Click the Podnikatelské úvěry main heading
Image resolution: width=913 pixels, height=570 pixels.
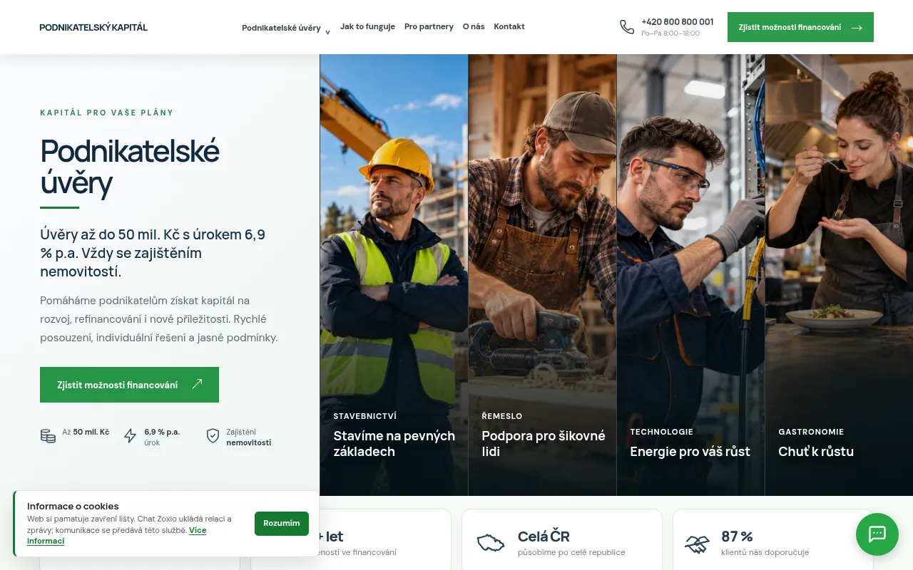[x=130, y=167]
